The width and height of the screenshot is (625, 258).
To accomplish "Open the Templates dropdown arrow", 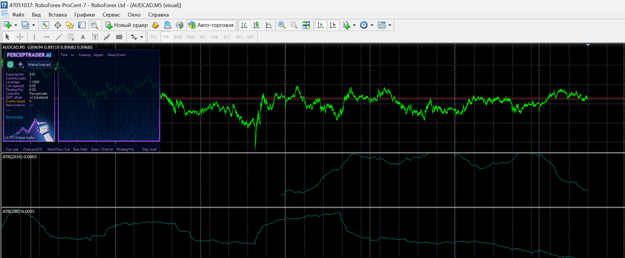I will point(390,25).
